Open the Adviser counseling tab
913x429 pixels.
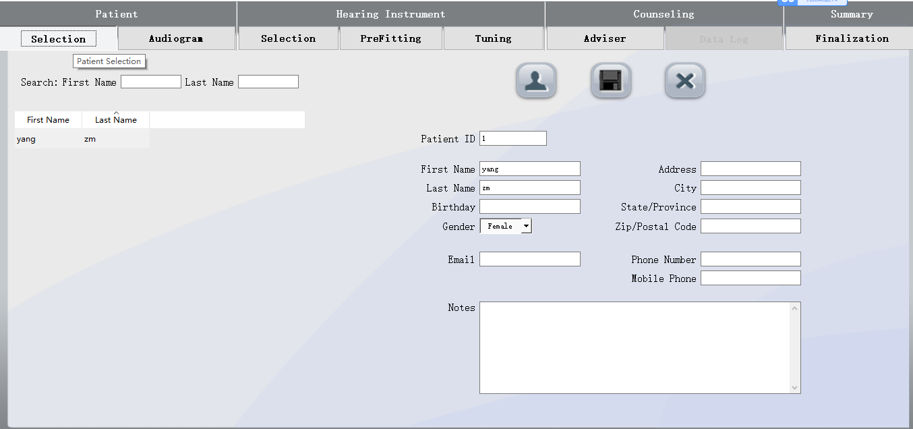[x=604, y=38]
